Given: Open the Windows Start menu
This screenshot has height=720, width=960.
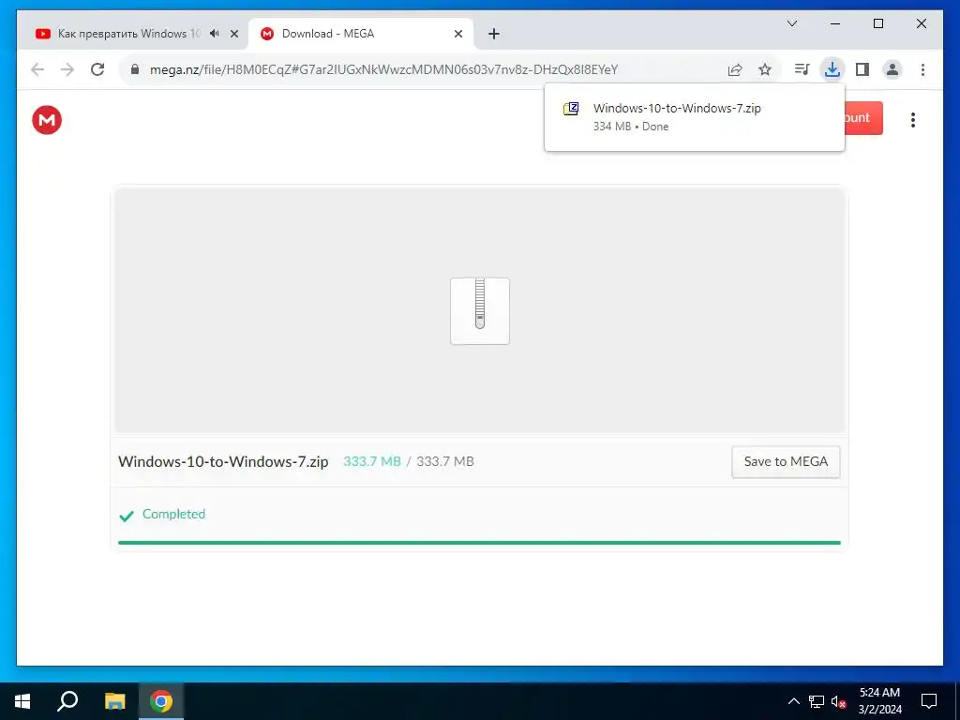Looking at the screenshot, I should 22,701.
